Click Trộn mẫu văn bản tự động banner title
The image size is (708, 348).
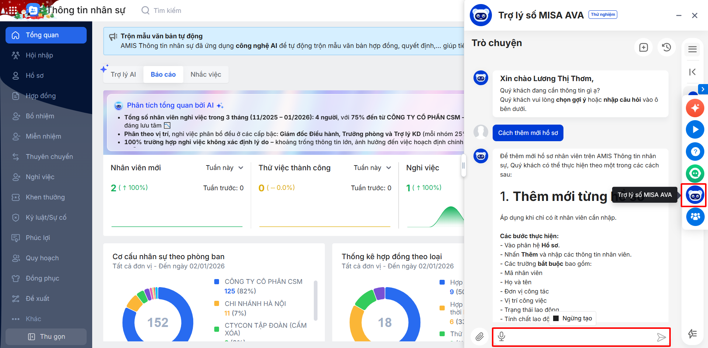[162, 36]
